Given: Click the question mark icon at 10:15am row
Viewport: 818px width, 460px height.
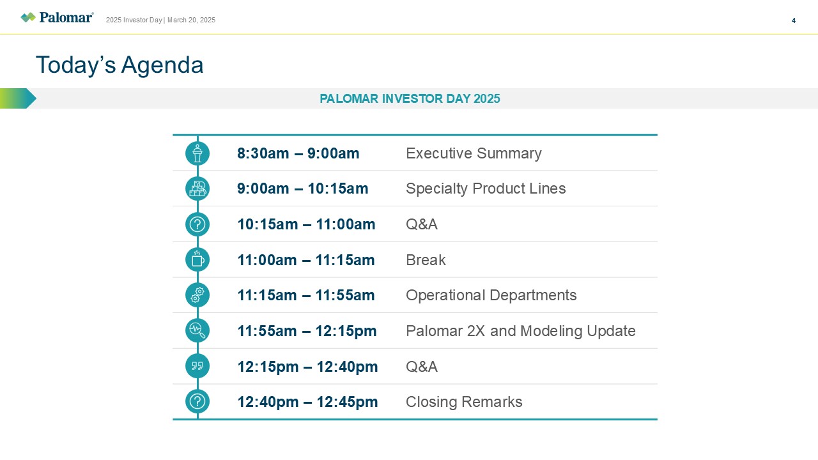Looking at the screenshot, I should pos(197,224).
